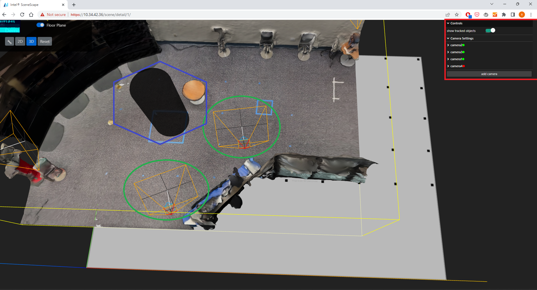Select the wrench settings tool
537x290 pixels.
click(x=9, y=41)
